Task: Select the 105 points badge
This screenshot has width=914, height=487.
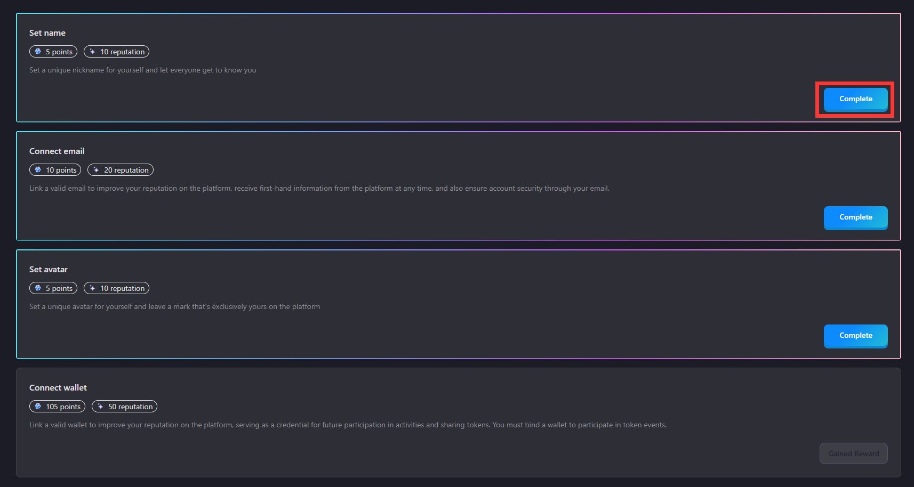Action: coord(57,407)
